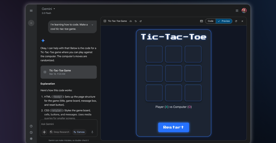Refresh the canvas preview
Viewport: 276px width, 143px height.
(x=236, y=21)
